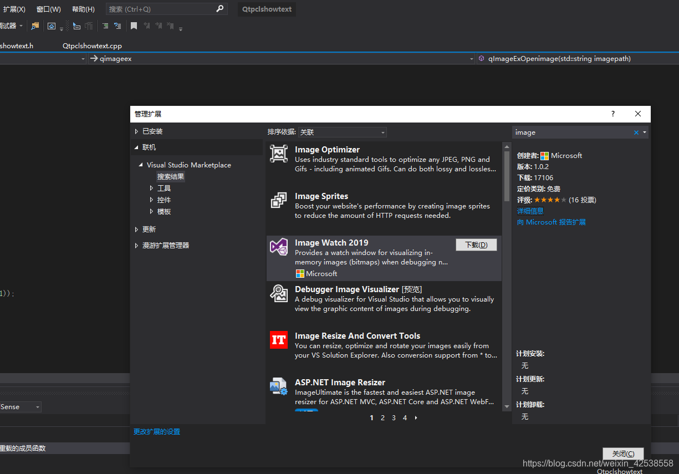Open the debugger target dropdown arrow

pos(21,26)
